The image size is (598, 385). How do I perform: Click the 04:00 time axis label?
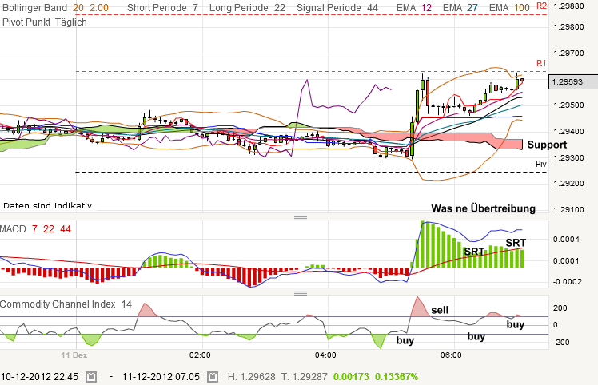coord(325,355)
